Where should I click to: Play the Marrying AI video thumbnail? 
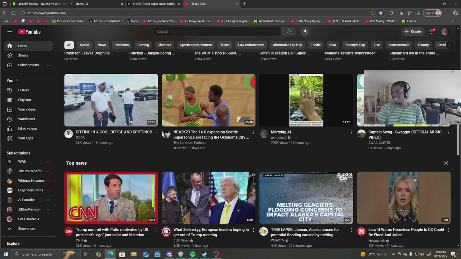306,100
